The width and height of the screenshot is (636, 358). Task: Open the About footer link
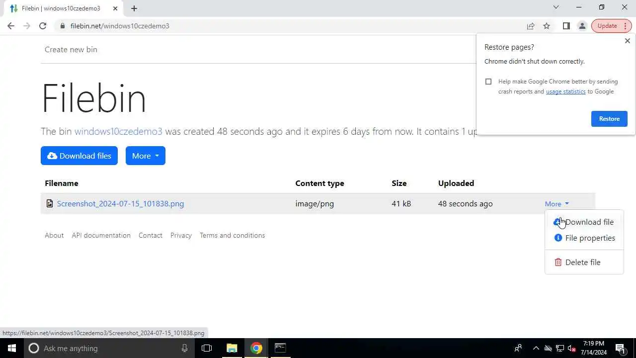pos(54,235)
